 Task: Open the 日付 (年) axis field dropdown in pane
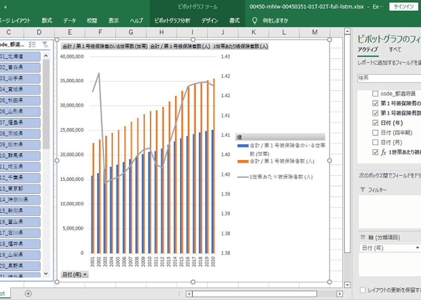click(x=417, y=248)
